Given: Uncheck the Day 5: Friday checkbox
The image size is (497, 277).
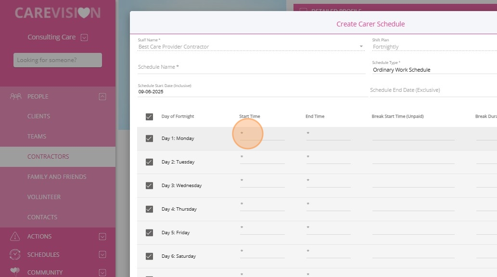Looking at the screenshot, I should [x=149, y=233].
